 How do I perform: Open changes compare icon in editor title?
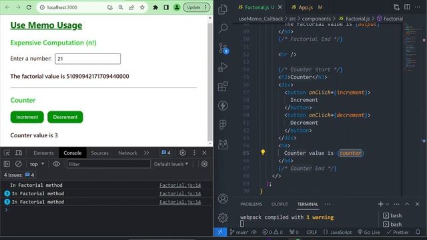pyautogui.click(x=396, y=7)
